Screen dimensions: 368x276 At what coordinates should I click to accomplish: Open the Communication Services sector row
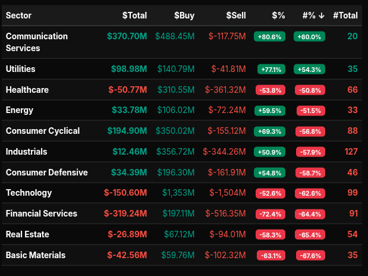pos(37,42)
